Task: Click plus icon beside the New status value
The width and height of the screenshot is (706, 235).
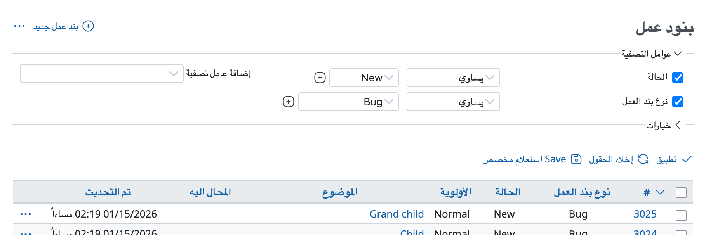Action: click(320, 78)
